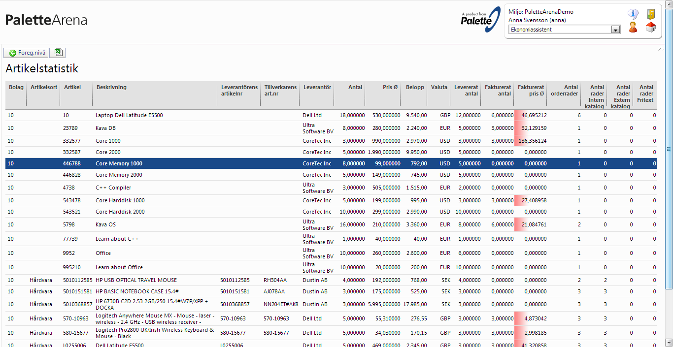Click invoiced price value 46,695212
The image size is (673, 347).
point(534,115)
